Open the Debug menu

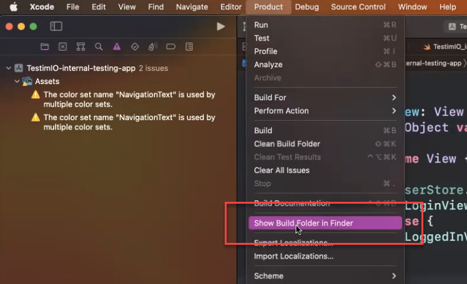[x=307, y=7]
